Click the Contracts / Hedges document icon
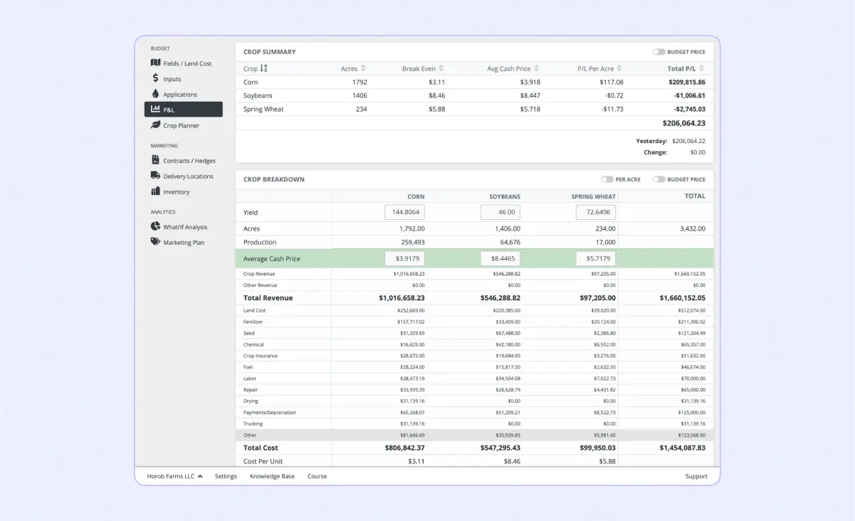This screenshot has height=521, width=855. [156, 161]
